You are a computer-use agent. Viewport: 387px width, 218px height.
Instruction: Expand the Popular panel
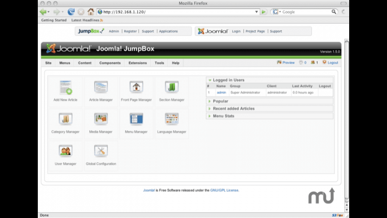[x=210, y=101]
